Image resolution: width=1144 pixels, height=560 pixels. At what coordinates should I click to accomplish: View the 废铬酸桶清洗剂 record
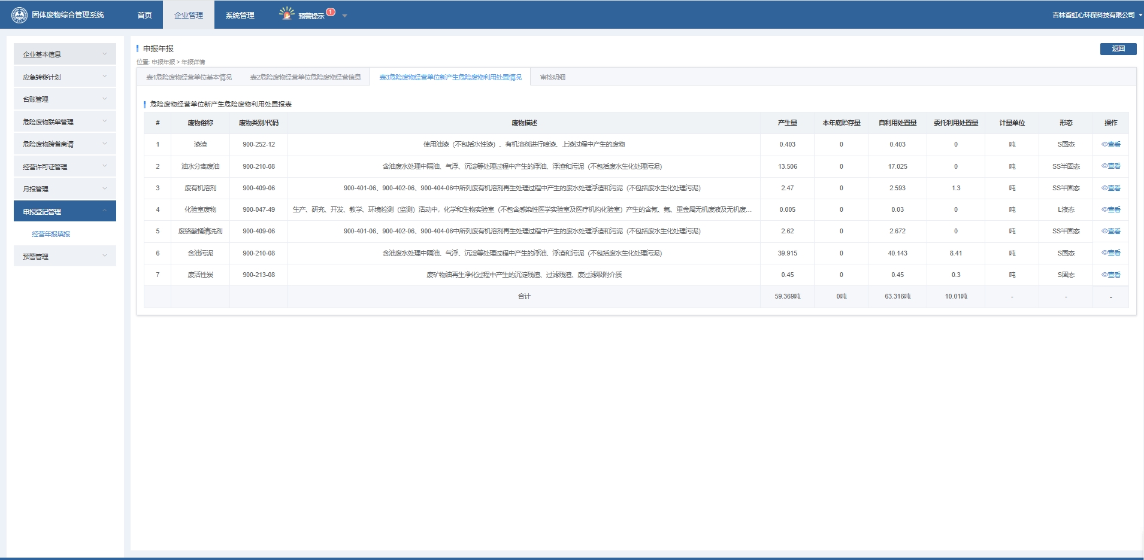[x=1111, y=231]
